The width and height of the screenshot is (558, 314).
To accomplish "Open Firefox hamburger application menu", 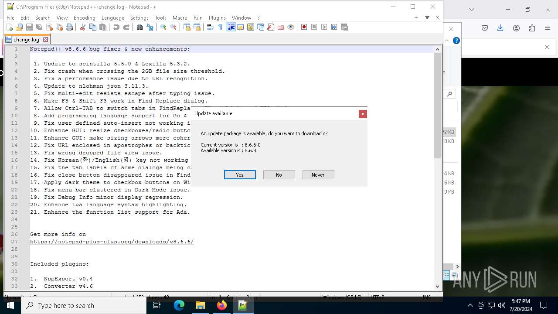I will (x=548, y=28).
